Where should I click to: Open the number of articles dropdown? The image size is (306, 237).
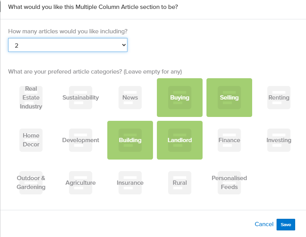(x=68, y=45)
